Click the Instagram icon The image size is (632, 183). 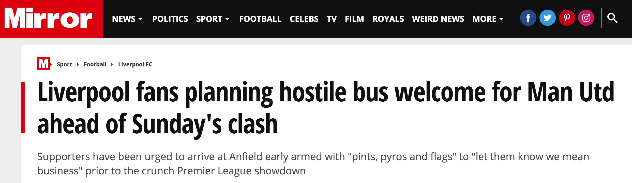(x=586, y=18)
